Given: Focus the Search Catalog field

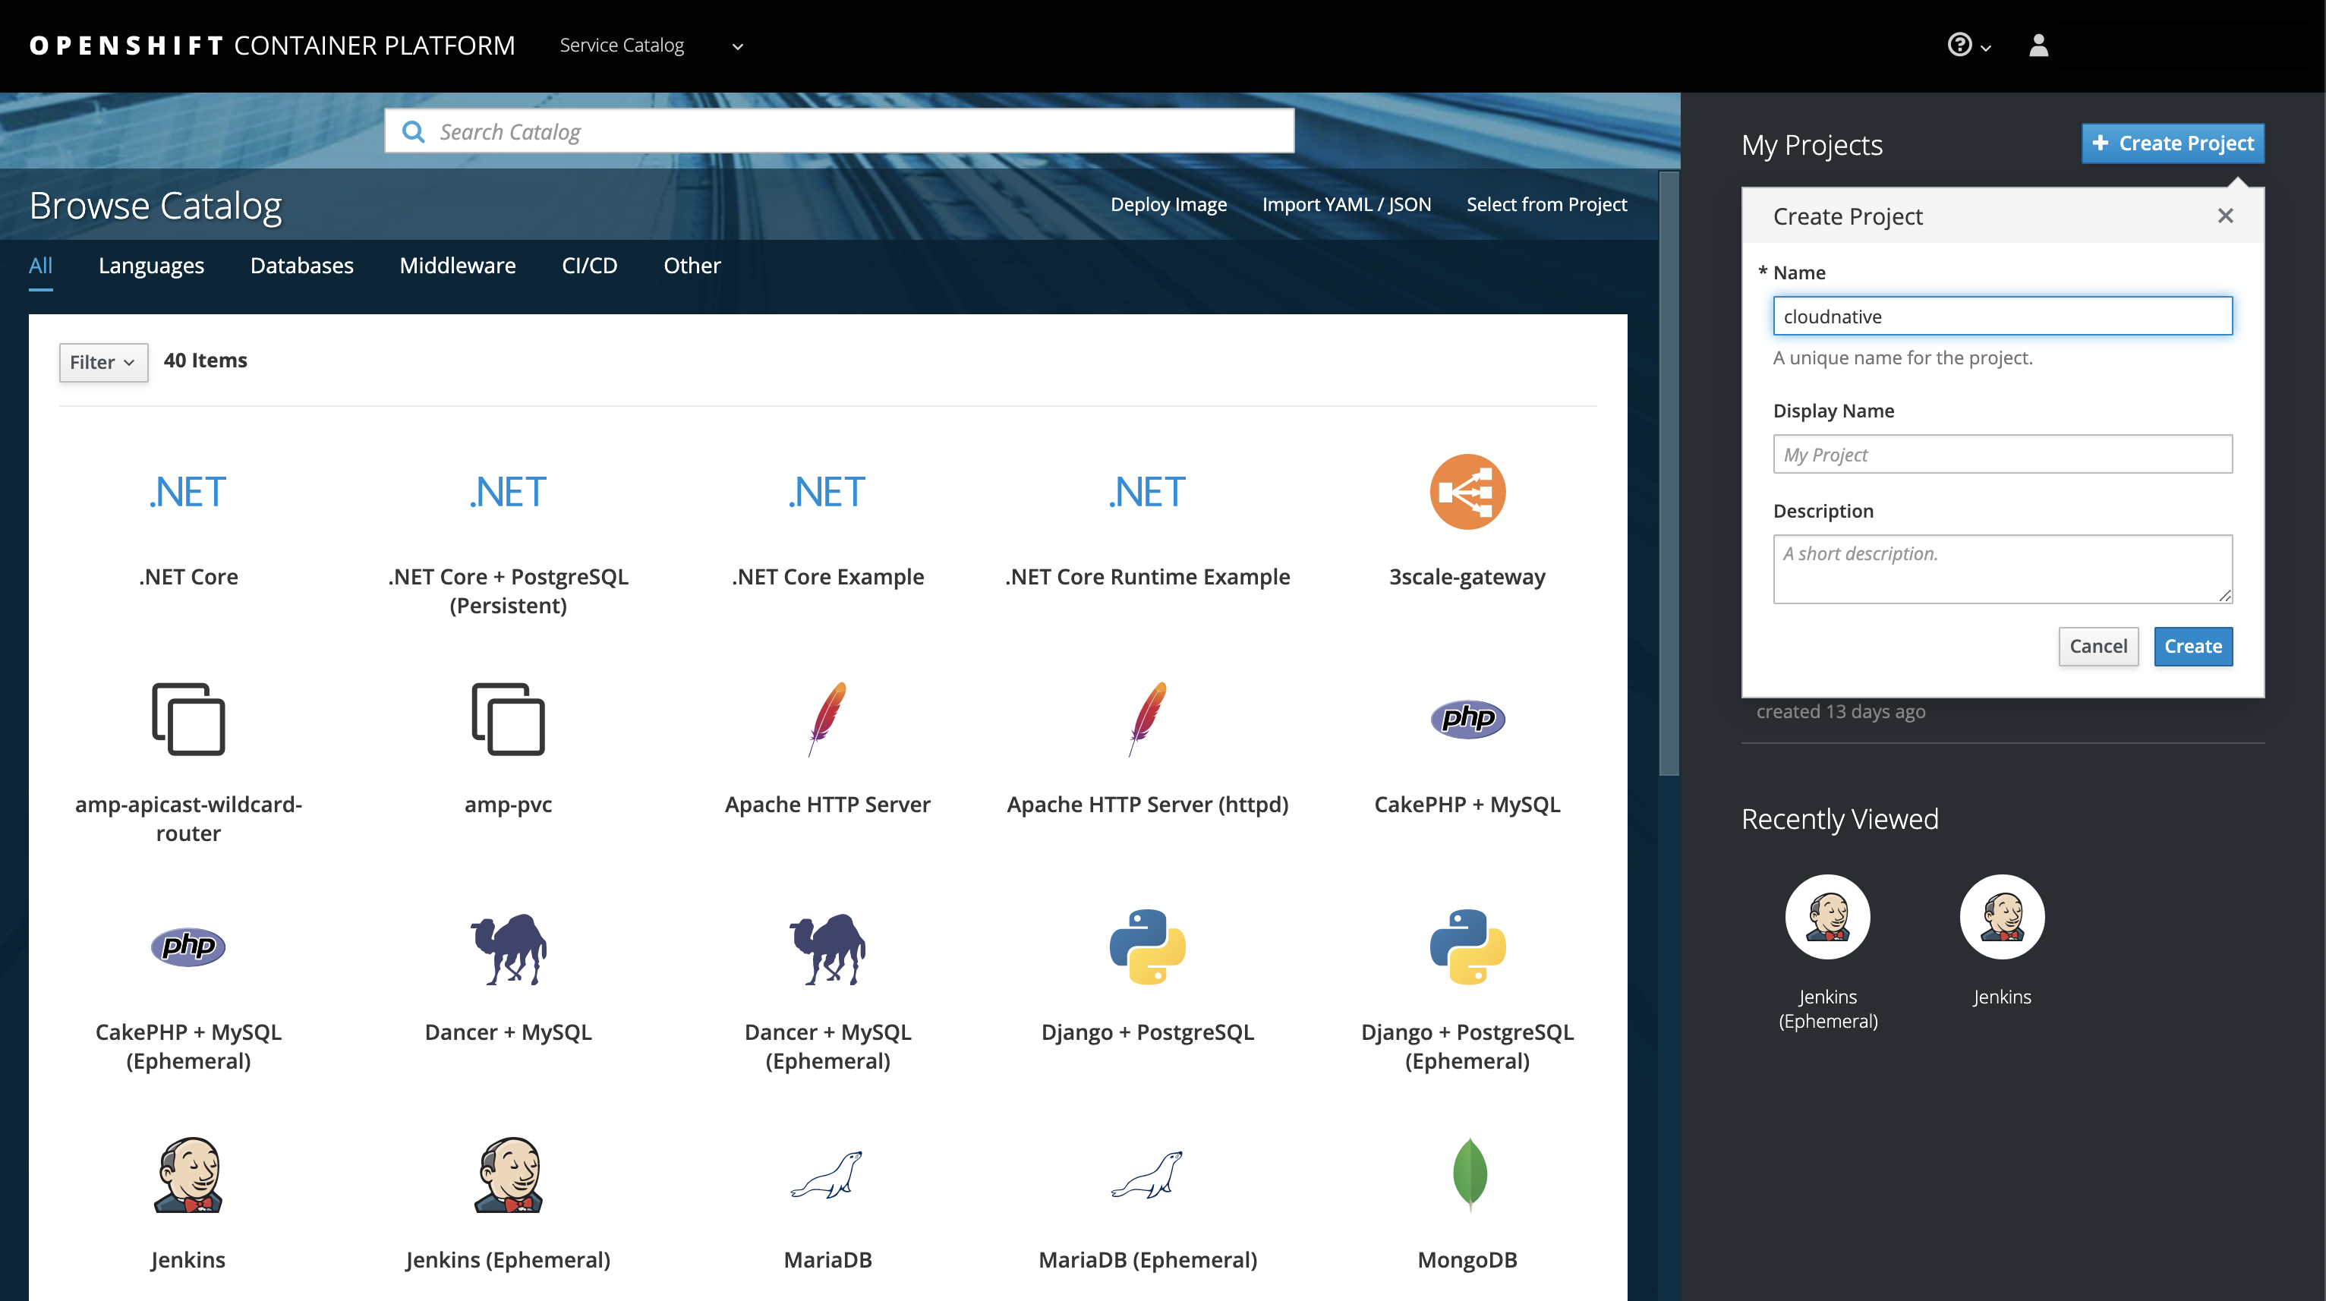Looking at the screenshot, I should 839,132.
